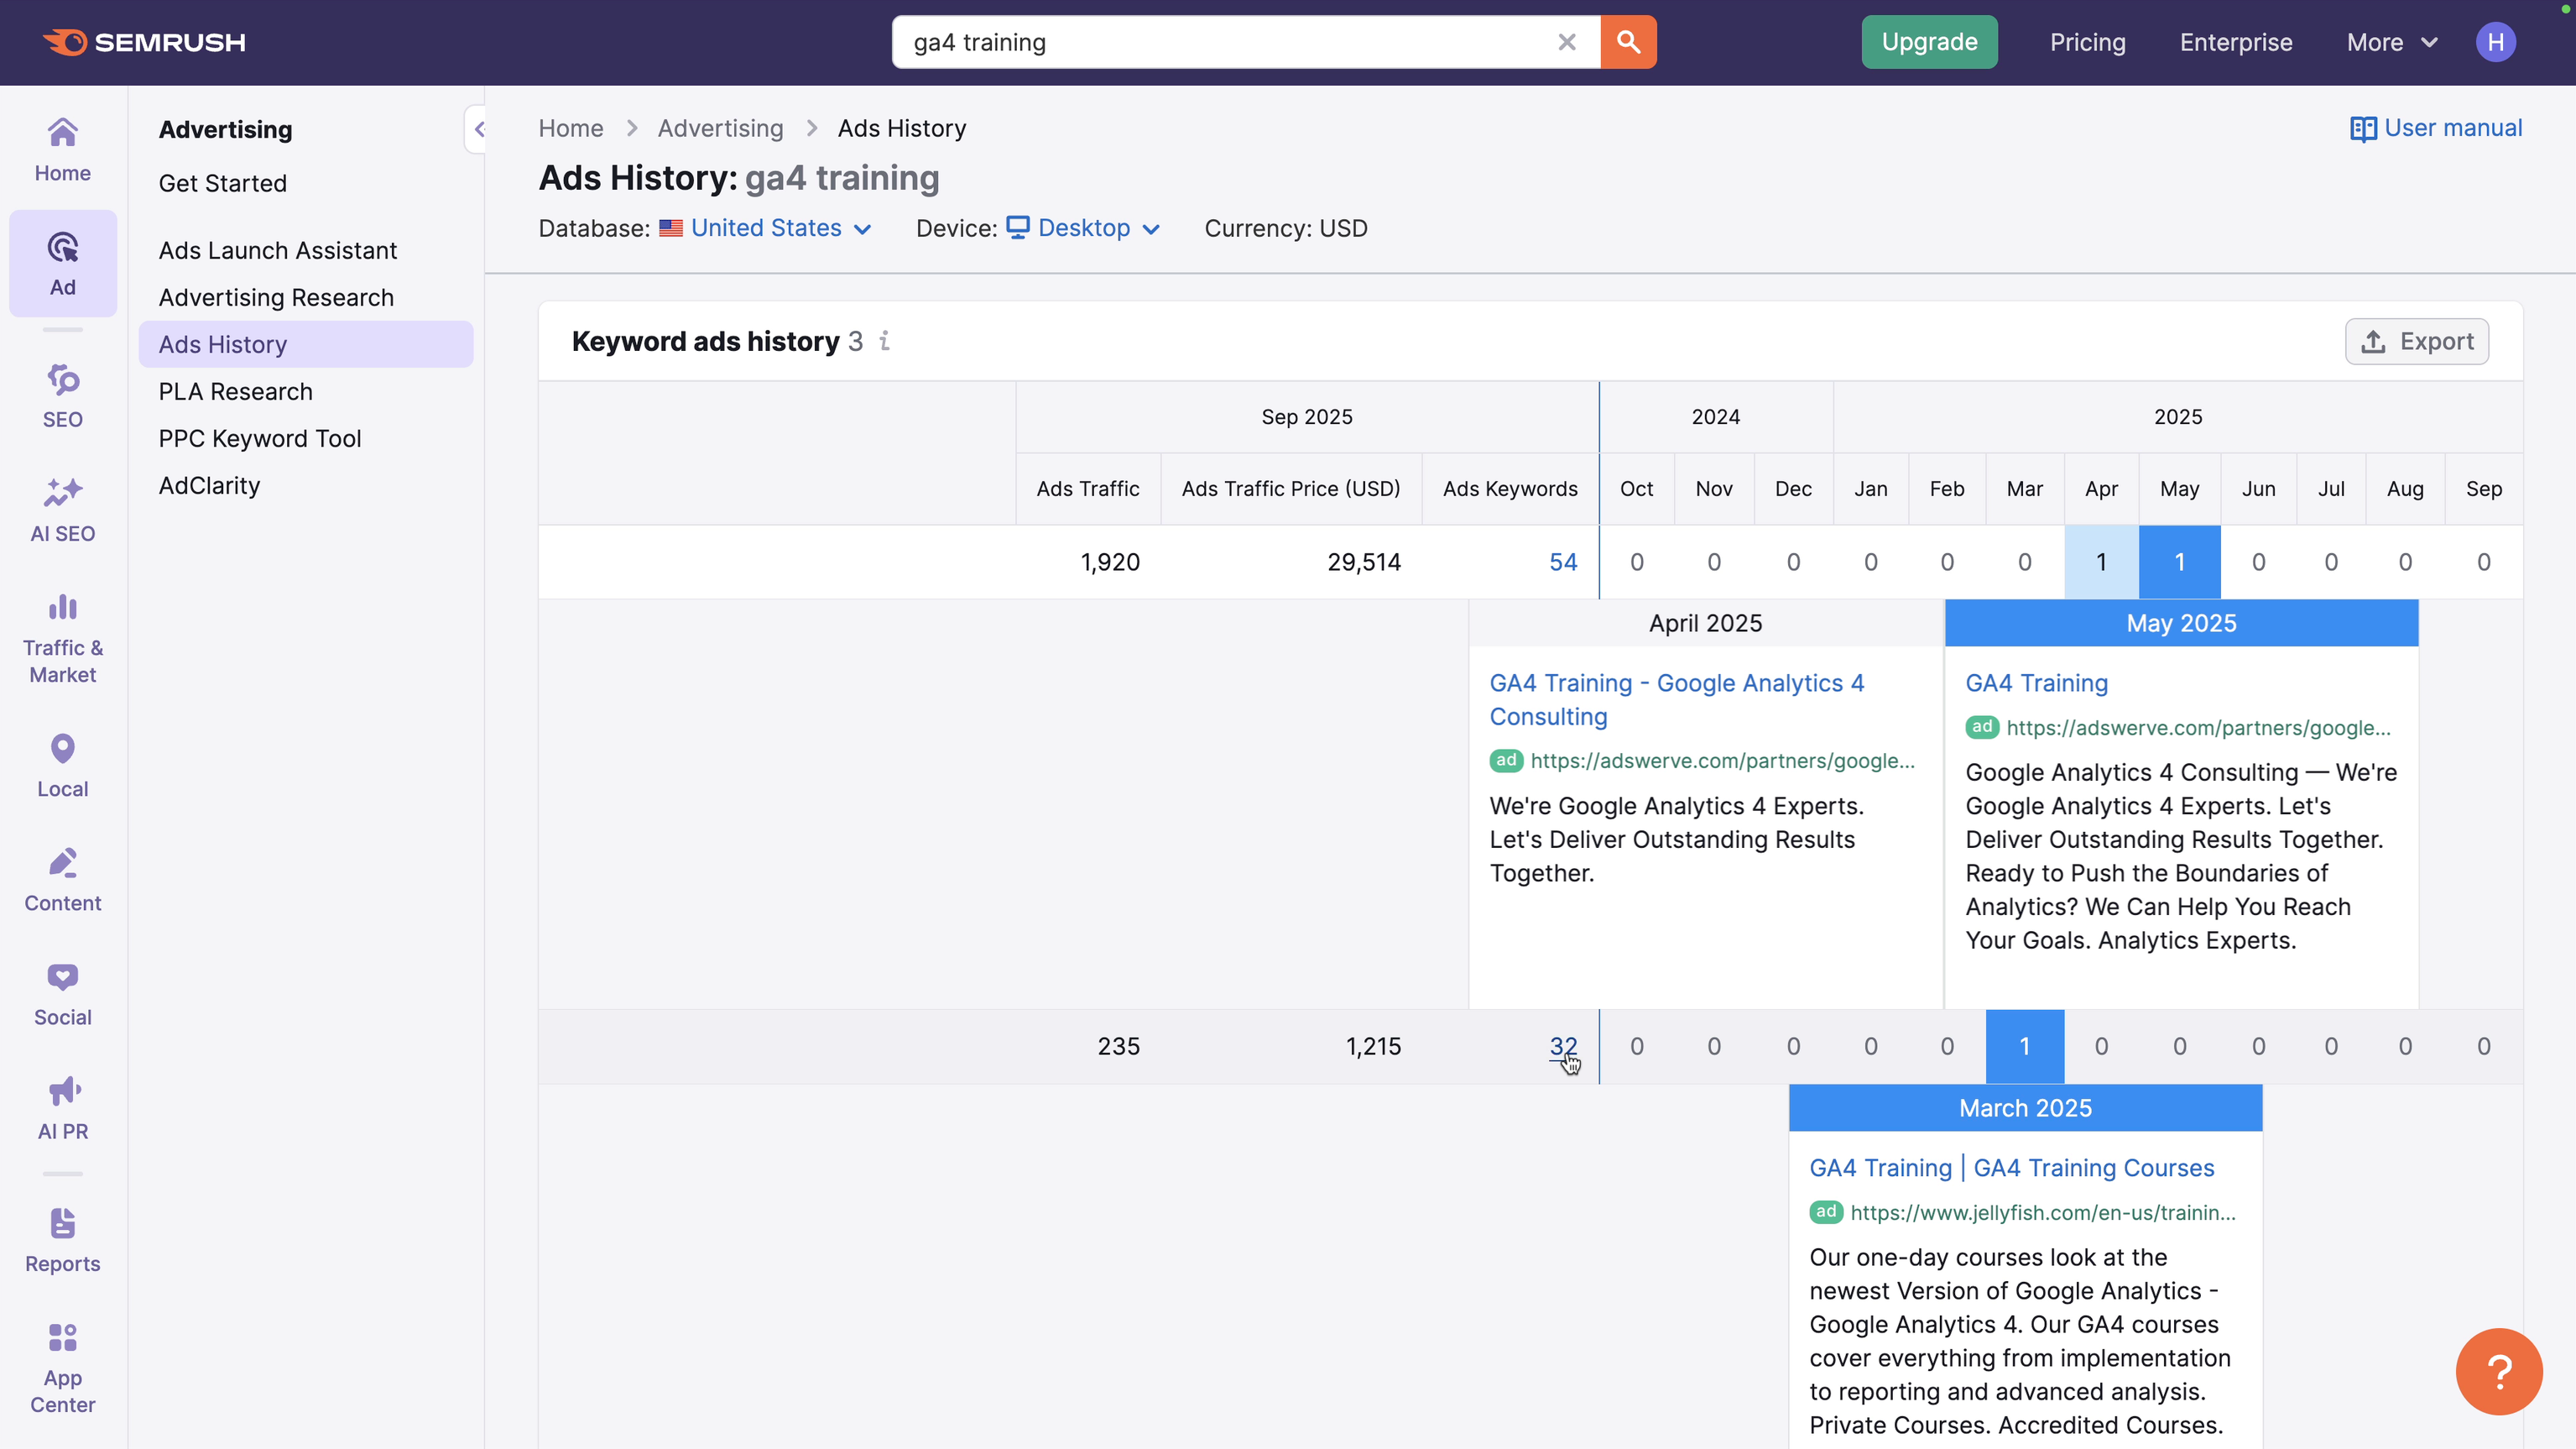Open the AI SEO tool
The height and width of the screenshot is (1449, 2576).
click(62, 510)
